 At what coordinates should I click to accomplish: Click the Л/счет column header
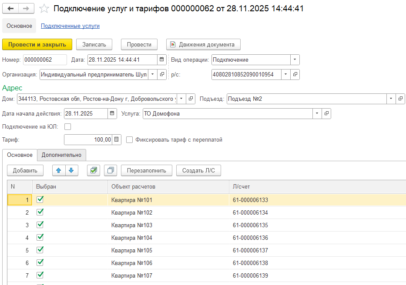(318, 187)
